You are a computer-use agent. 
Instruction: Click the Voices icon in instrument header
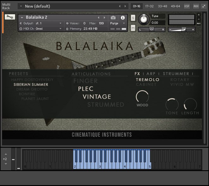[67, 23]
